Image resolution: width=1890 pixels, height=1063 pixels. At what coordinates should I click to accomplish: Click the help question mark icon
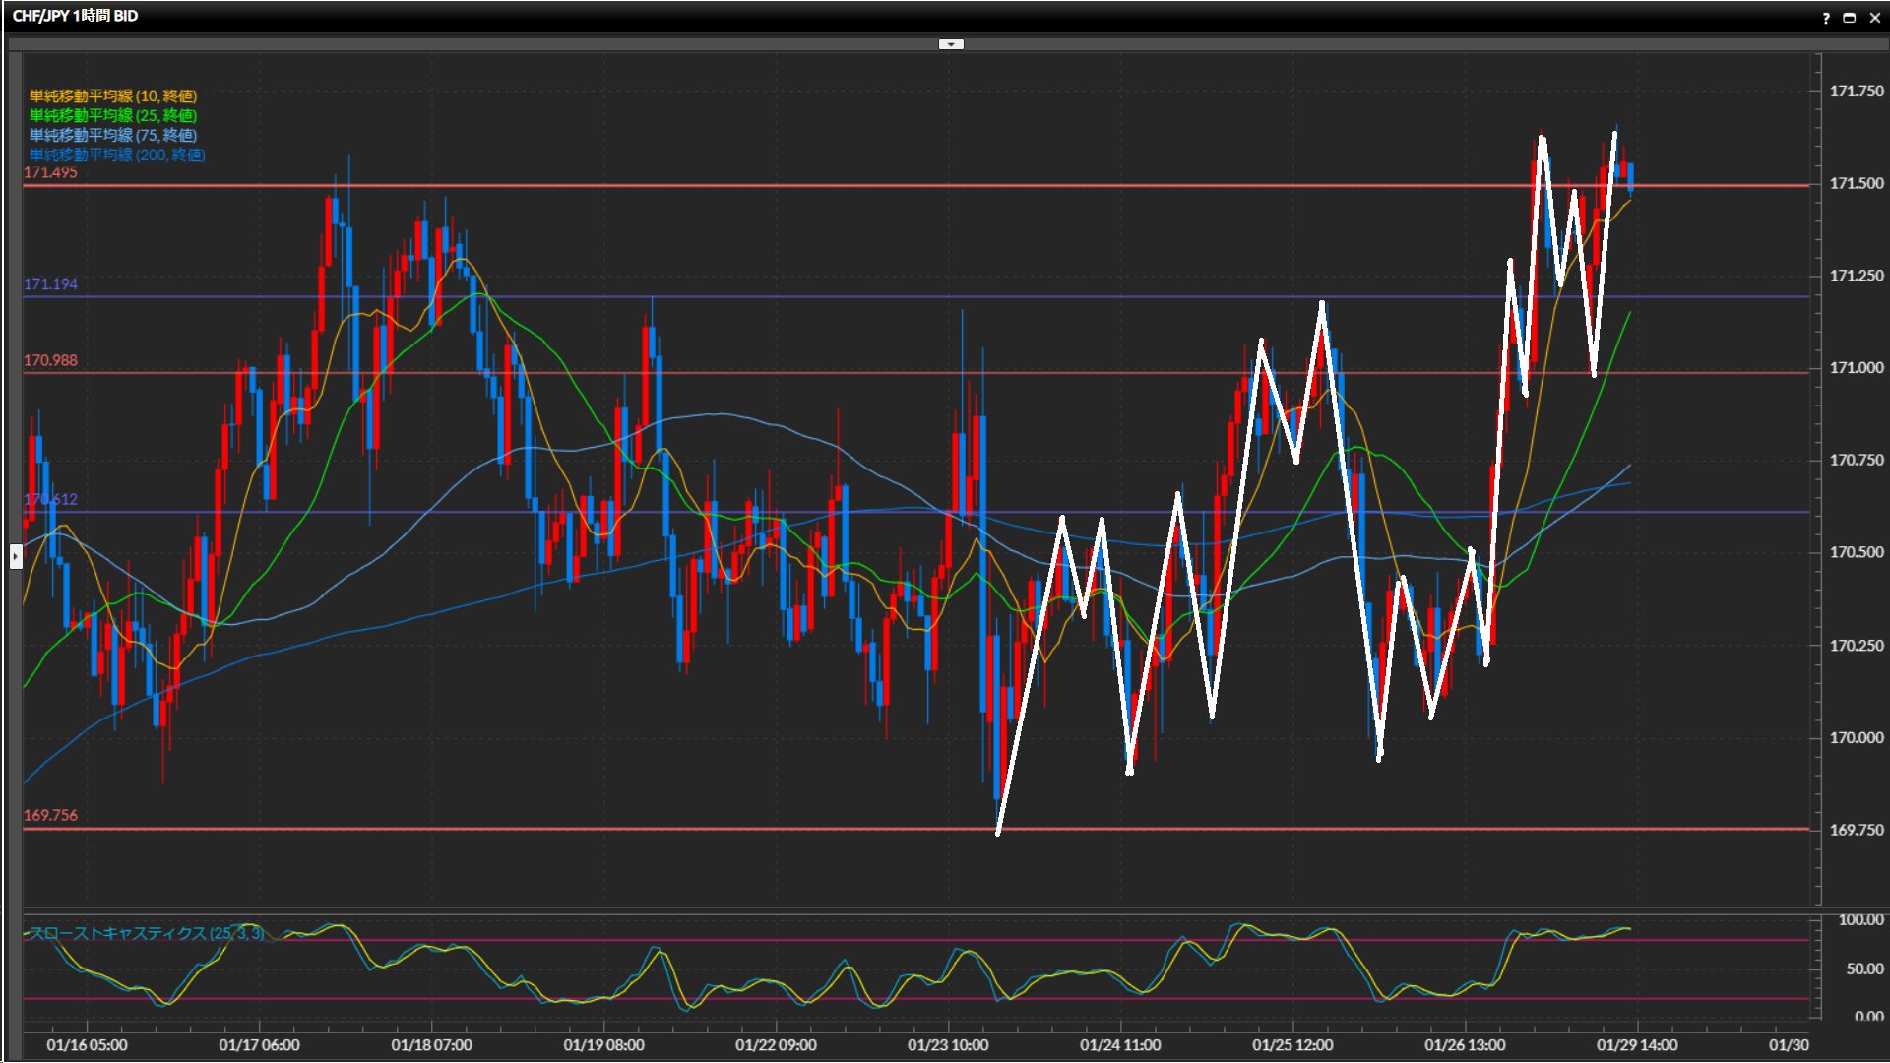click(x=1826, y=18)
